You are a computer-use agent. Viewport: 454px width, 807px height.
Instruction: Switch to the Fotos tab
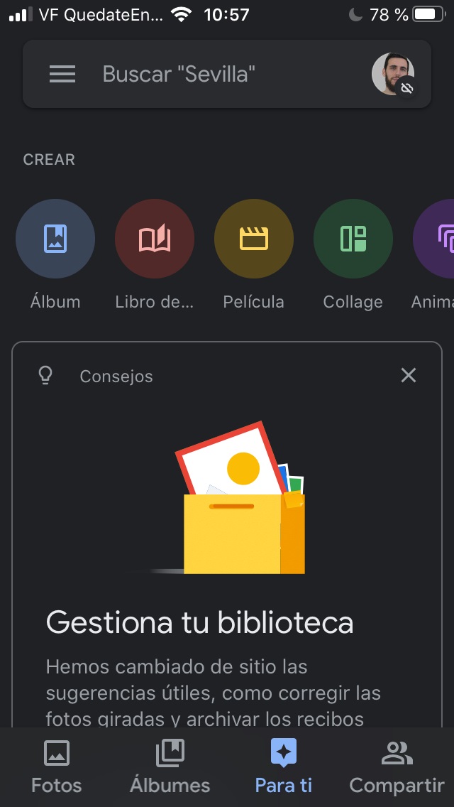coord(57,767)
